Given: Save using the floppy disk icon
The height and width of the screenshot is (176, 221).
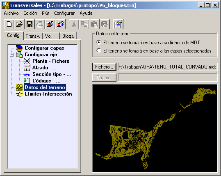Looking at the screenshot, I should tap(30, 24).
